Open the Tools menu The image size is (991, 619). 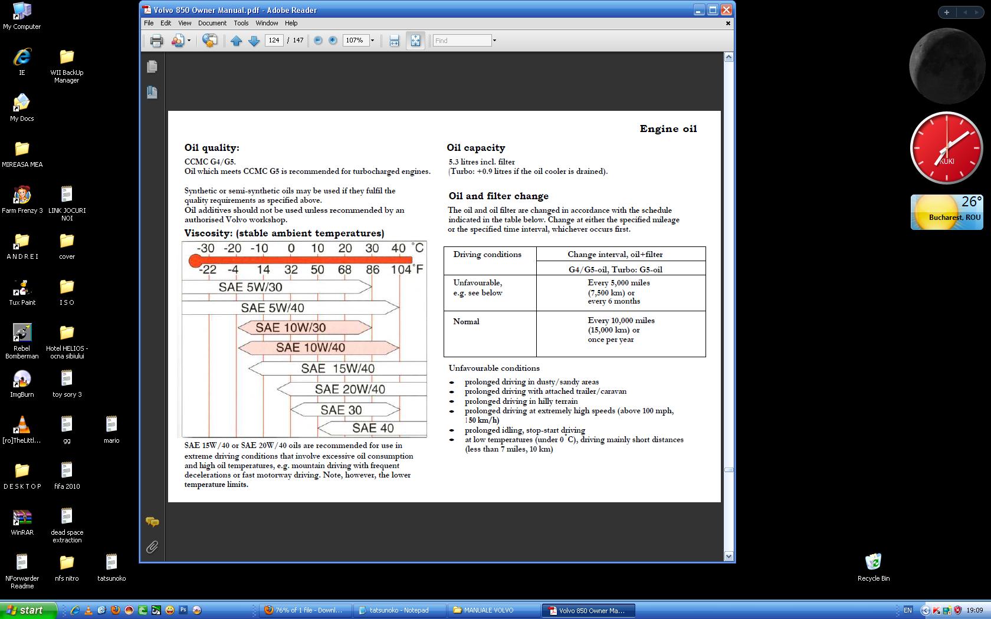[241, 23]
